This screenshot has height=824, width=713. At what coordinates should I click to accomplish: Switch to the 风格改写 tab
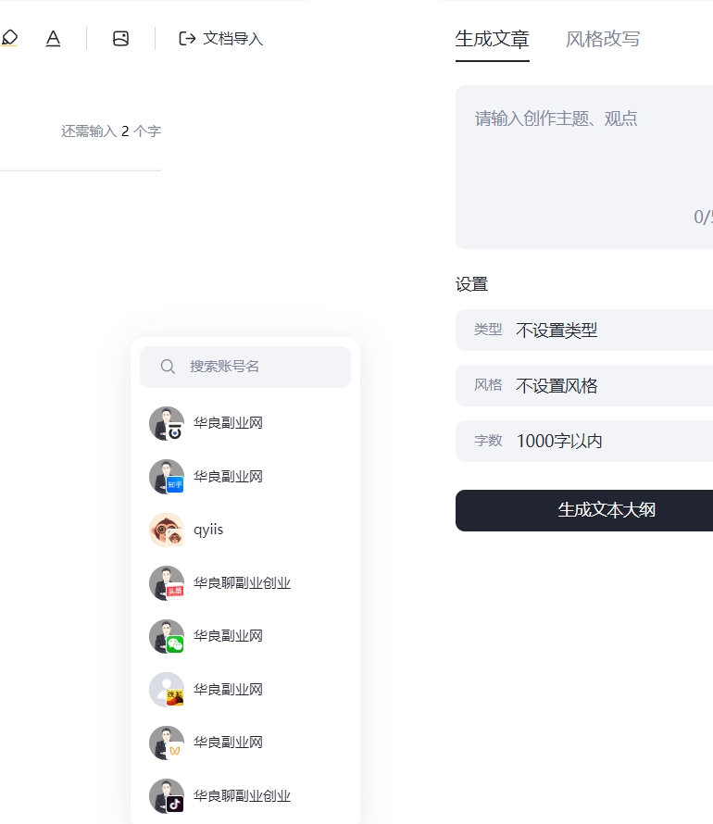[x=603, y=39]
